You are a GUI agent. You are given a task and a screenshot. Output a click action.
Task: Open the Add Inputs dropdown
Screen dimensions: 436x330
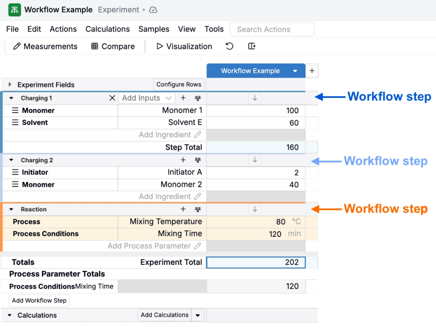tap(147, 98)
